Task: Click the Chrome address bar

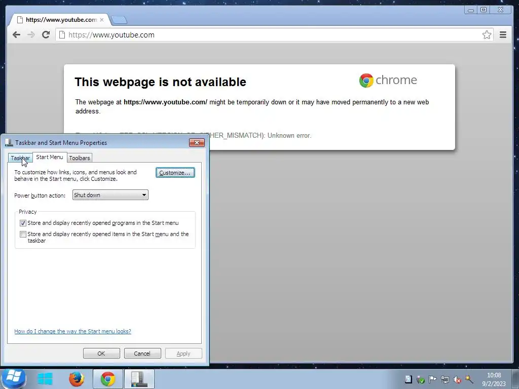Action: point(274,35)
